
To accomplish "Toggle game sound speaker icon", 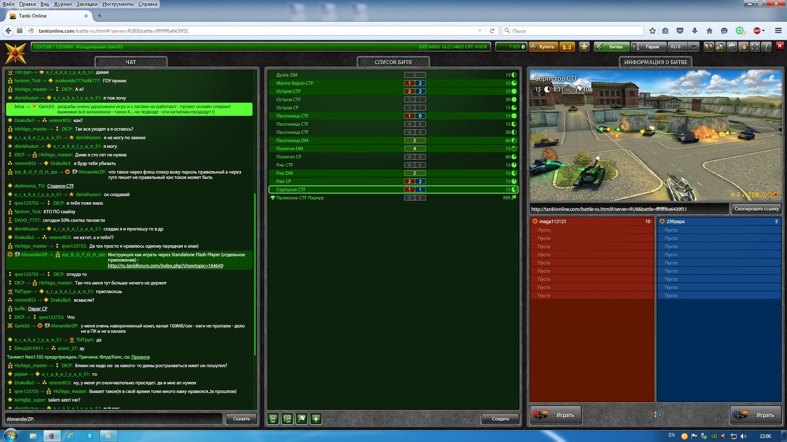I will pos(743,47).
